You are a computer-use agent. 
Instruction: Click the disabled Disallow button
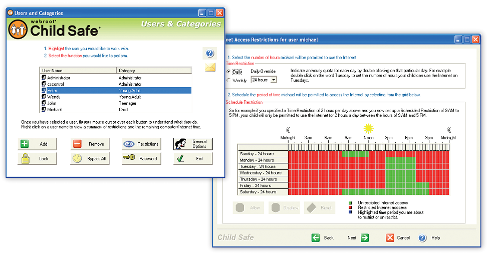pyautogui.click(x=284, y=208)
